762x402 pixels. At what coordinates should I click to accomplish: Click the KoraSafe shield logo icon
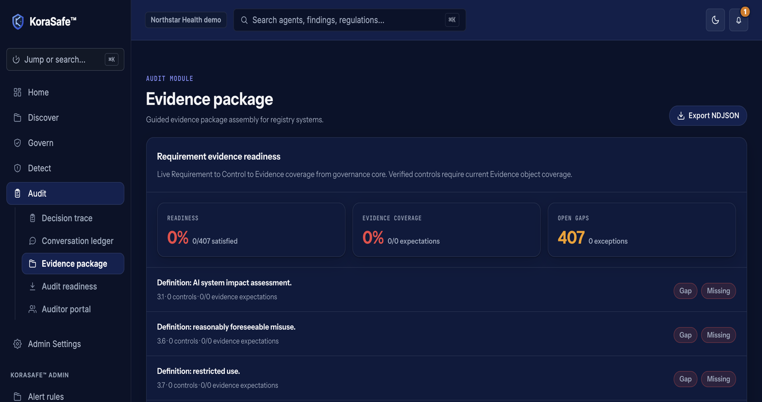[x=18, y=22]
